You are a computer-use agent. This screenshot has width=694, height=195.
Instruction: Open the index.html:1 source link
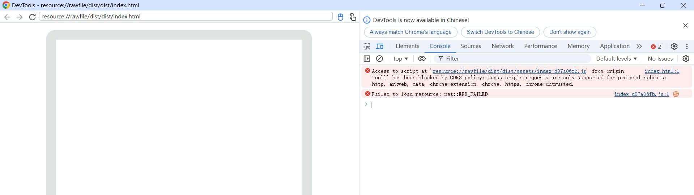tap(662, 71)
